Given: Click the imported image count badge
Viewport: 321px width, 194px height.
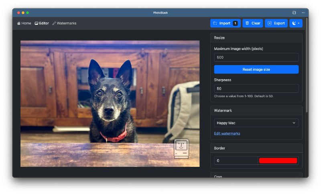Looking at the screenshot, I should [235, 23].
